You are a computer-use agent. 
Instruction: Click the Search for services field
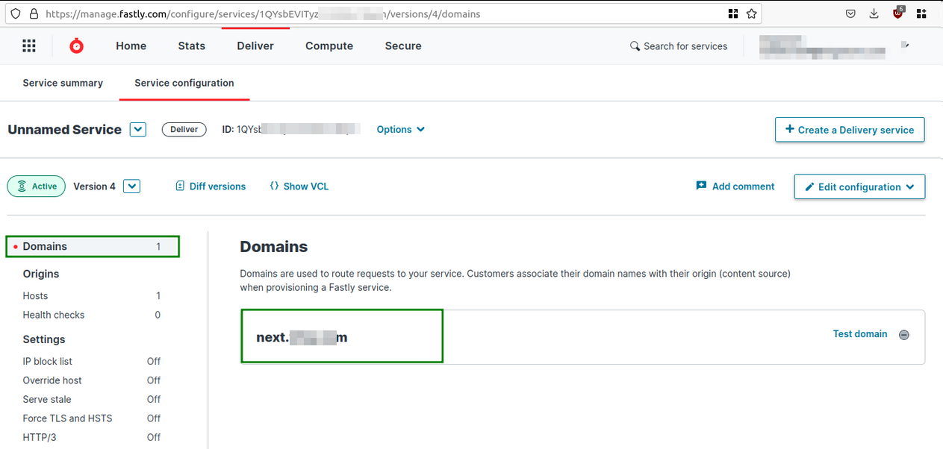point(679,46)
